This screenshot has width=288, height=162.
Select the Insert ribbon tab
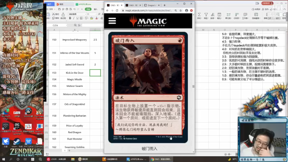96,9
